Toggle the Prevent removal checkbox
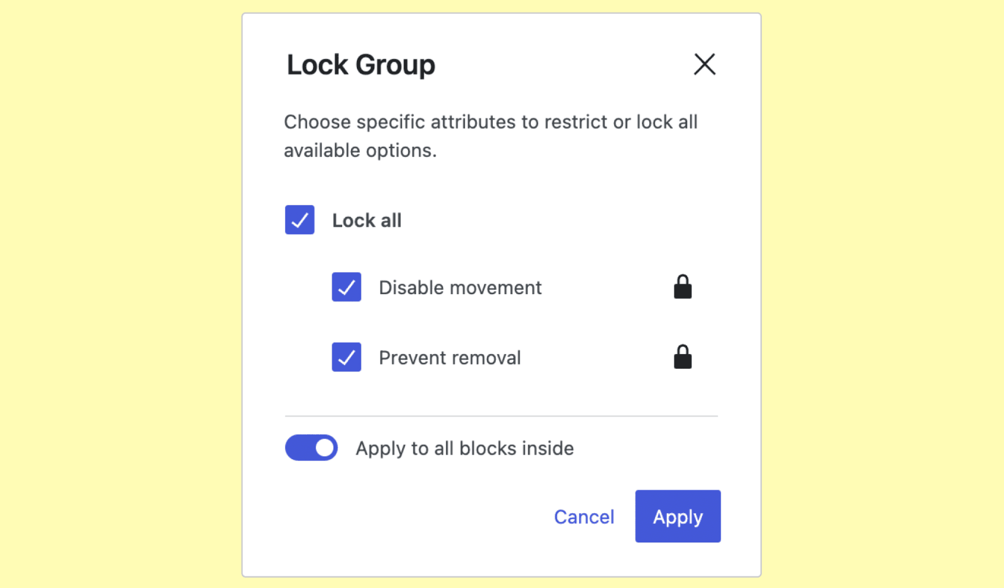The height and width of the screenshot is (588, 1004). coord(347,357)
